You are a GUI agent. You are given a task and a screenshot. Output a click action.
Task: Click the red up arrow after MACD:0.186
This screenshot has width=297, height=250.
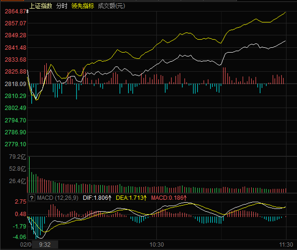click(184, 197)
